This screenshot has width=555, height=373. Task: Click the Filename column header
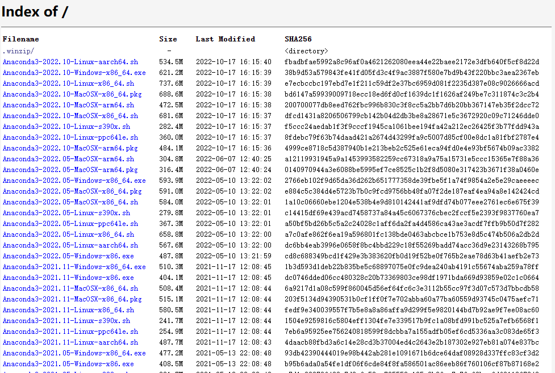pos(21,39)
